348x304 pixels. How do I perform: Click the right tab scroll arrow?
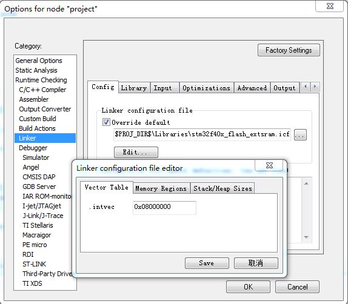tap(315, 87)
